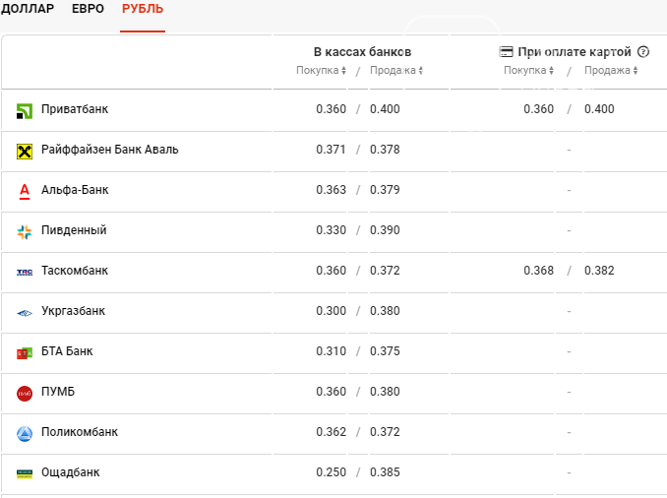Click the Ukrgasbank logo icon

(x=25, y=312)
